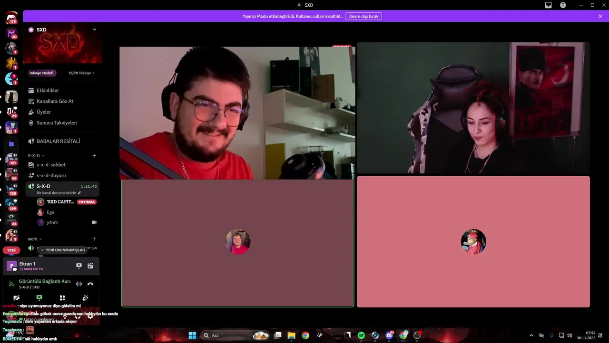Open the noise suppression waveform icon
This screenshot has height=343, width=609.
tap(79, 284)
